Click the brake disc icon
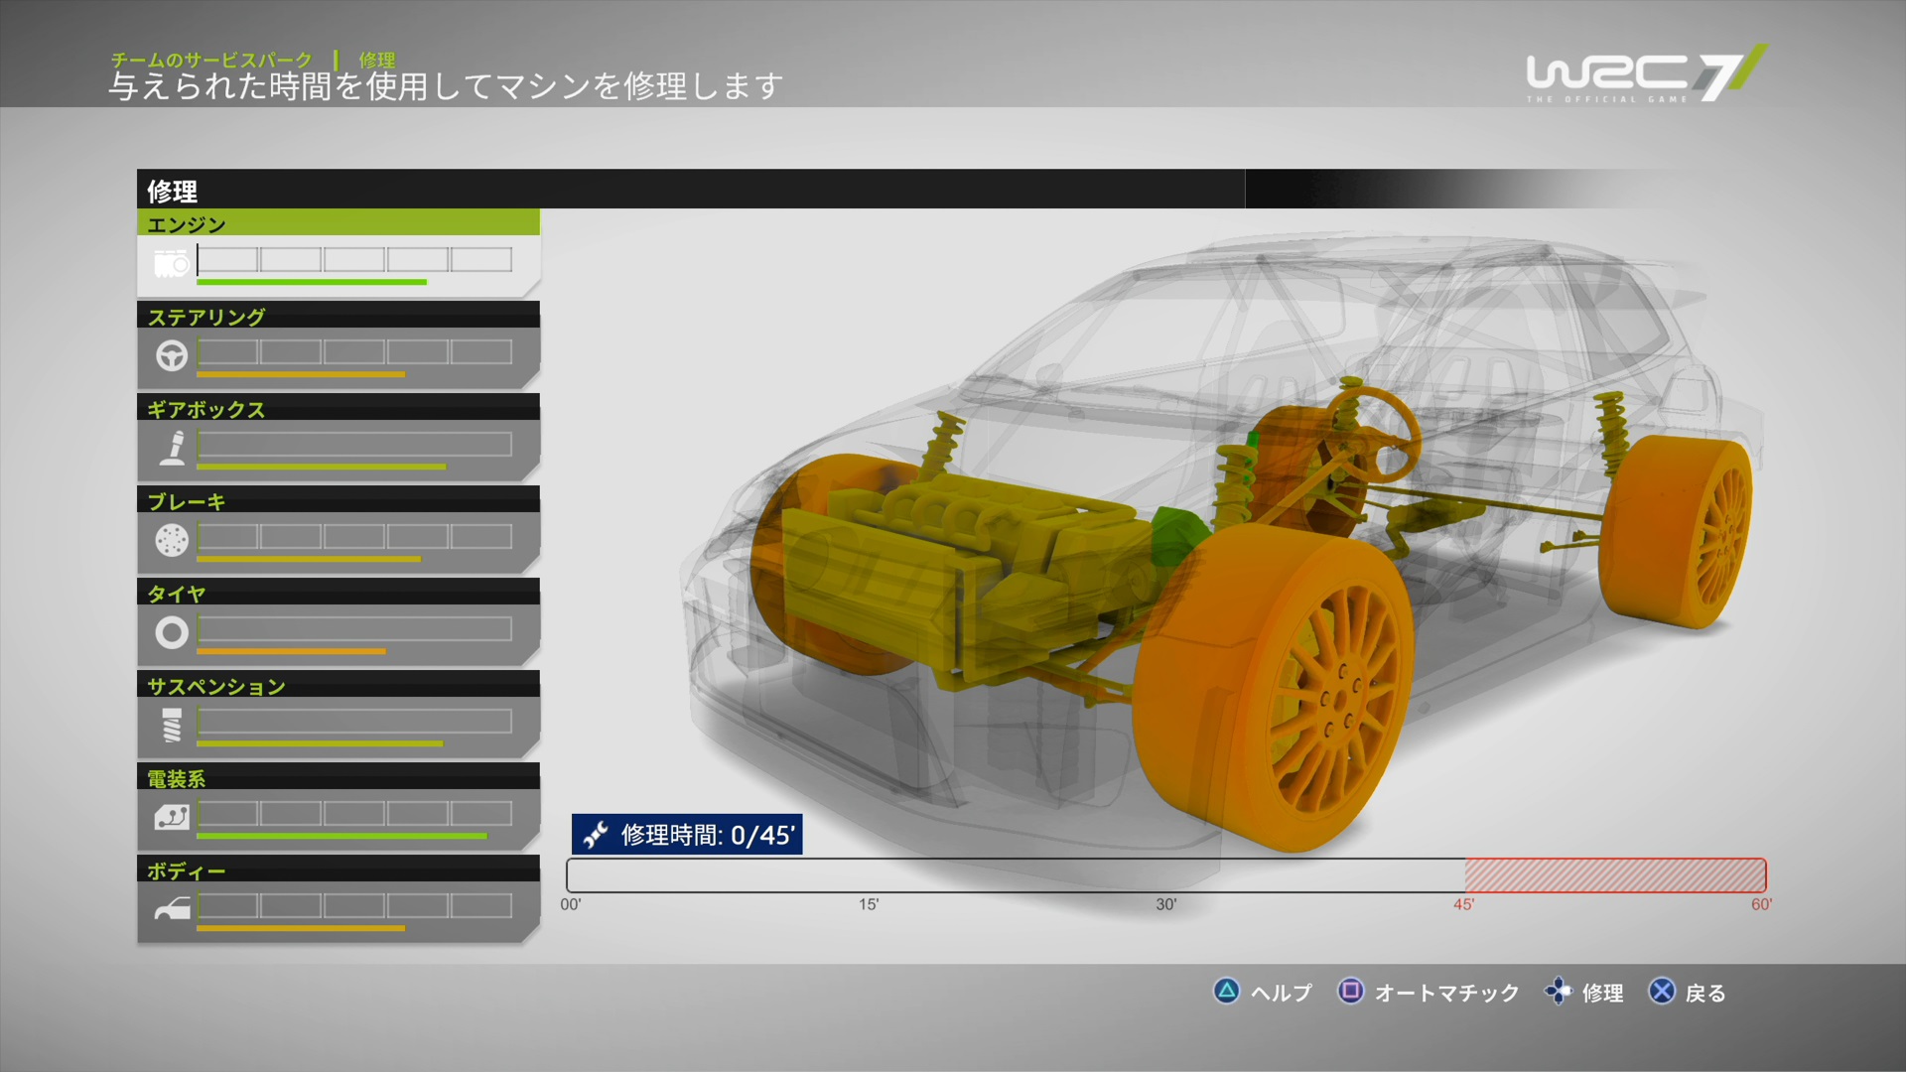1906x1072 pixels. [x=172, y=540]
